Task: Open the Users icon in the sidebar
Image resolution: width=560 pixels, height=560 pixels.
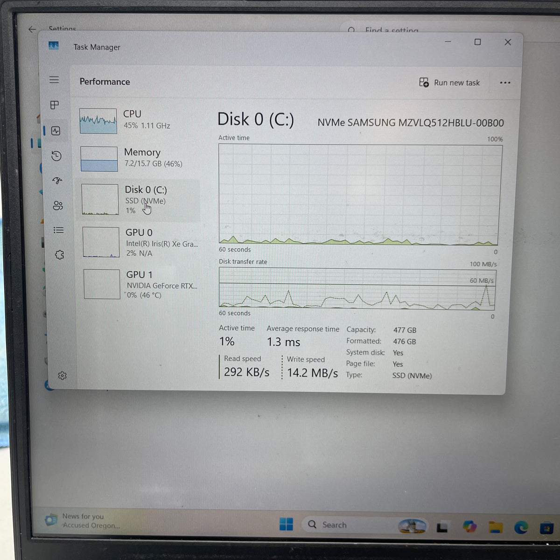Action: (x=58, y=206)
